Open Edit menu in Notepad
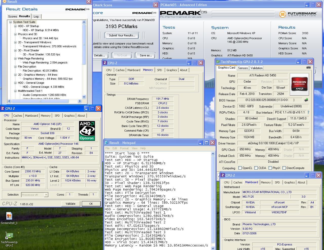324x250 pixels. pyautogui.click(x=115, y=148)
